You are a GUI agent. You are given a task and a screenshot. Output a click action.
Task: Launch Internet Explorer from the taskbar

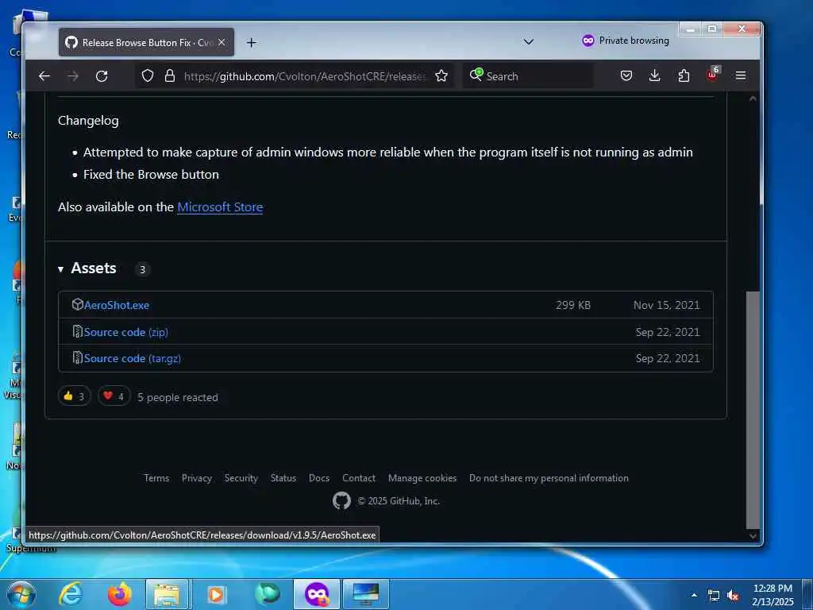coord(71,594)
